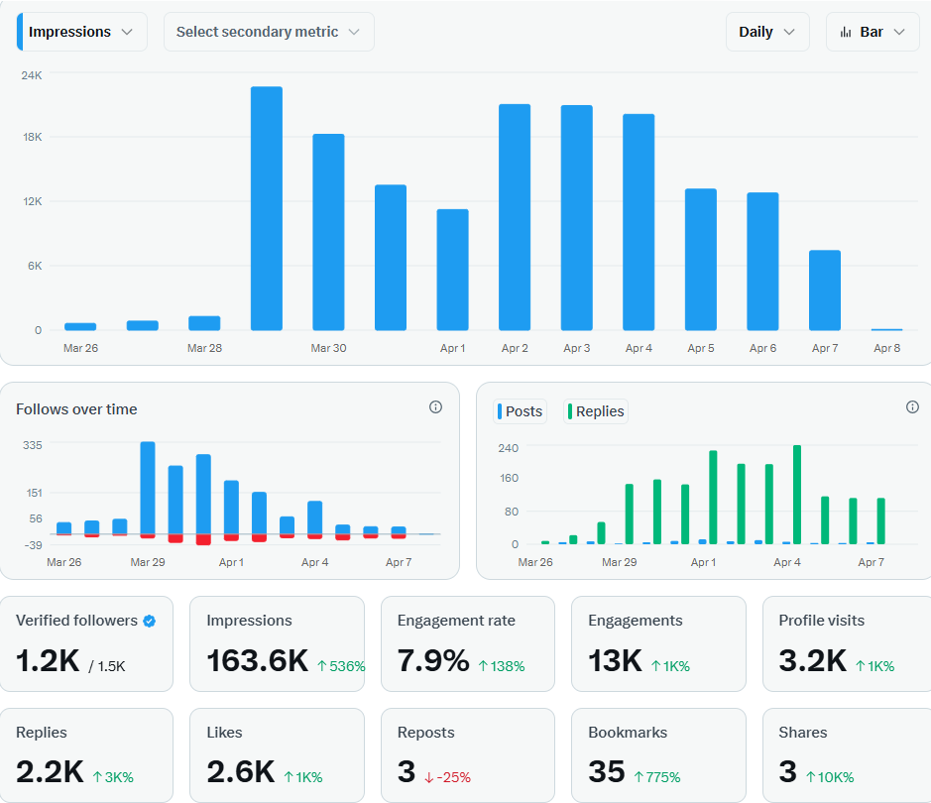This screenshot has height=803, width=931.
Task: Click the Apr 4 impressions bar
Action: [639, 222]
